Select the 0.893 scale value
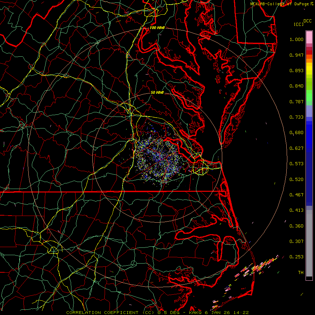 coord(296,70)
